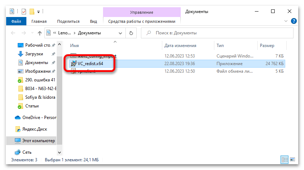Open the Файл menu
Viewport: 304px width, 170px height.
pos(16,21)
